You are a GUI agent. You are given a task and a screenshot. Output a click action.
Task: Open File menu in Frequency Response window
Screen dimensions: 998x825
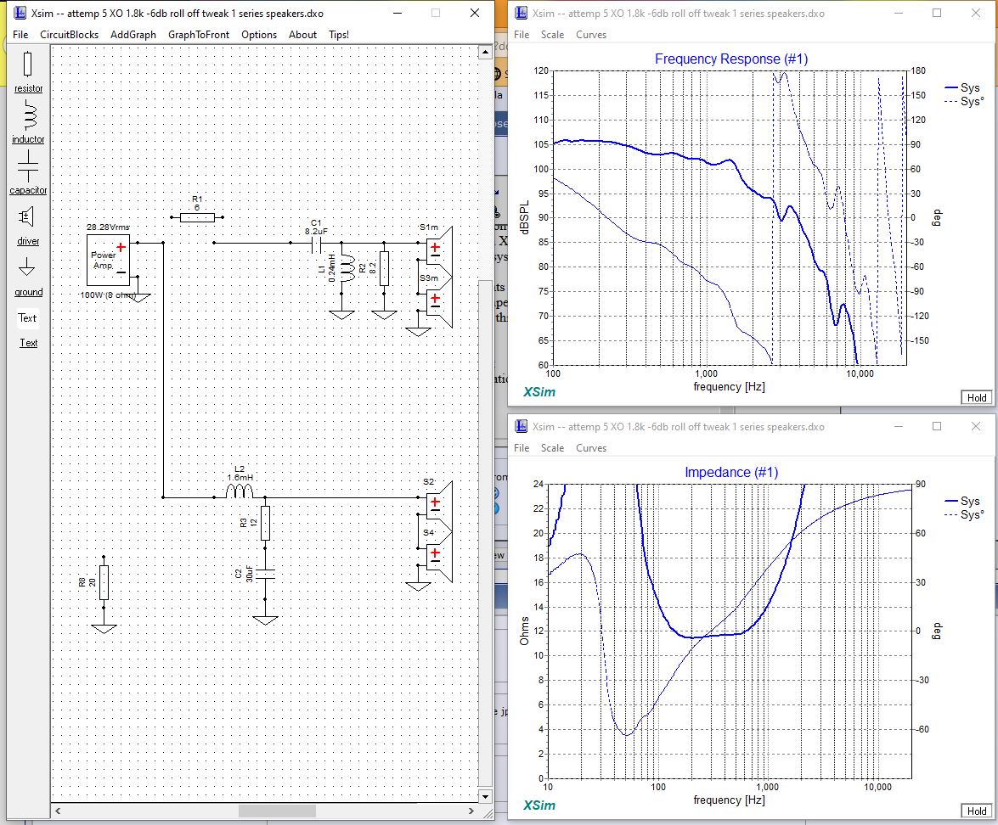click(x=522, y=34)
